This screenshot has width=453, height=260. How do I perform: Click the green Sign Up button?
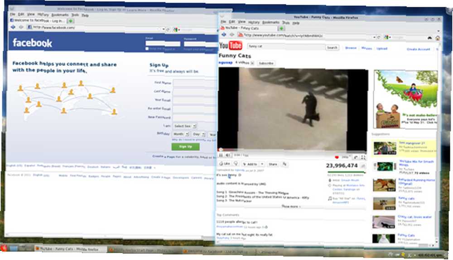[185, 147]
